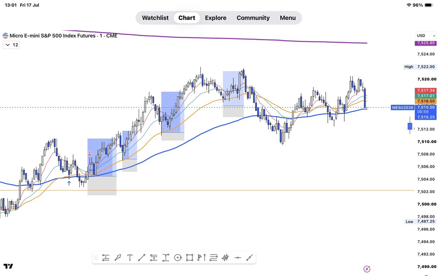Select the horizontal line tool

tap(238, 257)
